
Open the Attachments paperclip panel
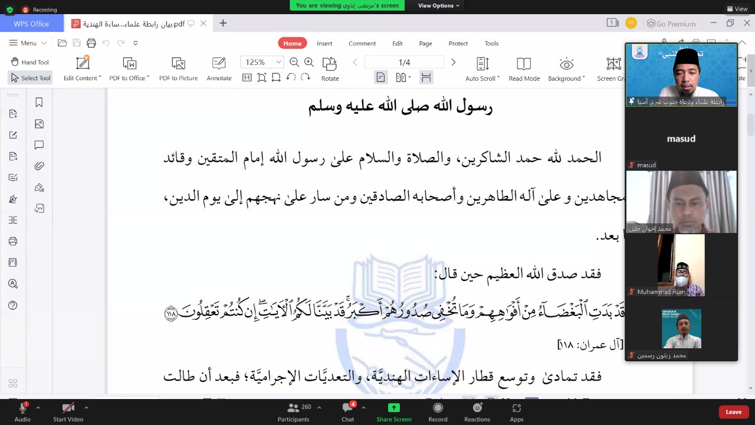pos(39,166)
